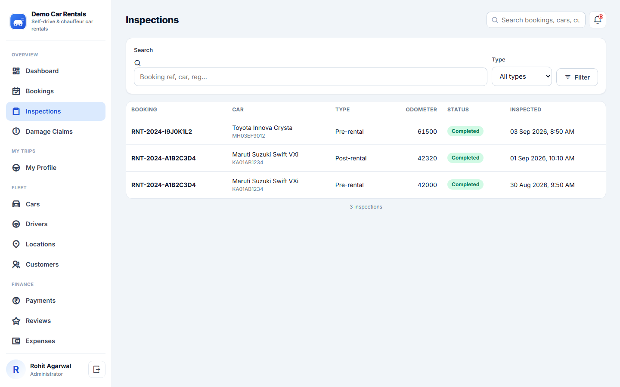This screenshot has height=387, width=620.
Task: Click the 3 inspections count text
Action: 366,207
